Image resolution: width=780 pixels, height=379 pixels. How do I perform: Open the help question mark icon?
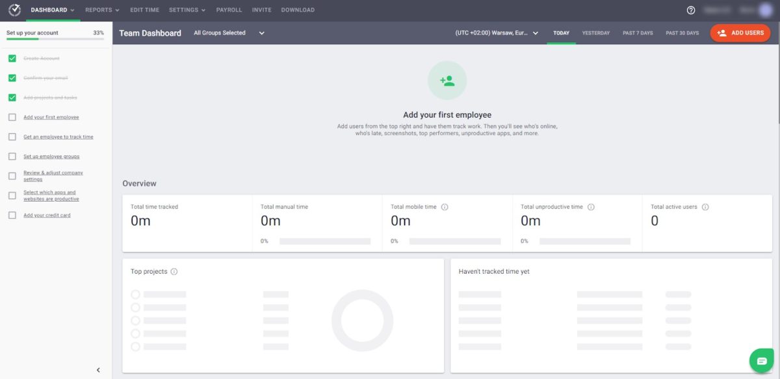tap(690, 10)
